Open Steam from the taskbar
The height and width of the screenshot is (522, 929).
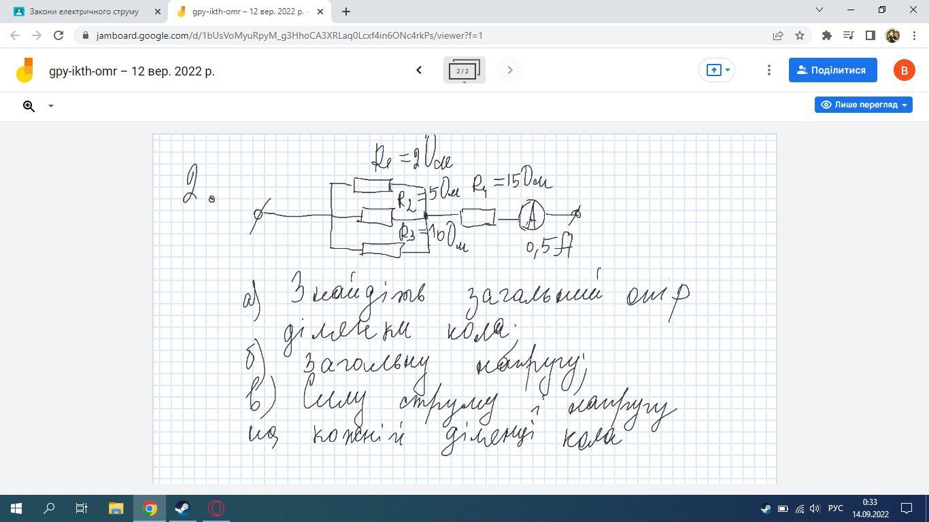click(182, 508)
